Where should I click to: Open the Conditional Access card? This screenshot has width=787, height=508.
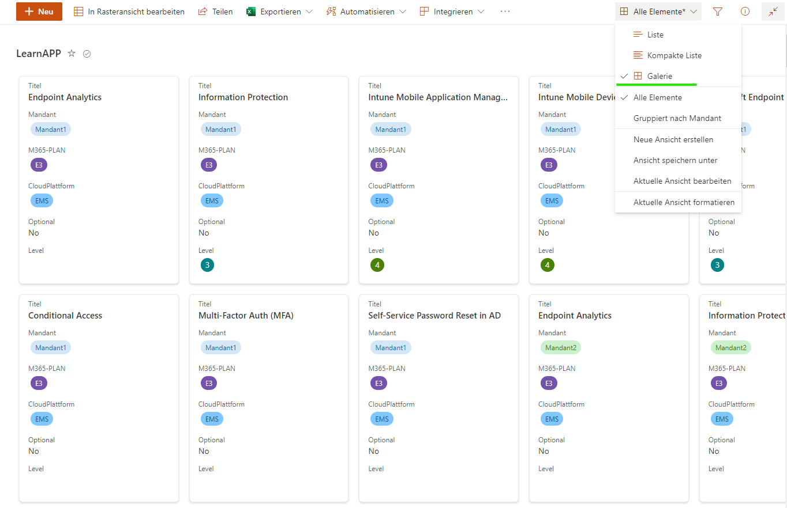click(x=99, y=398)
